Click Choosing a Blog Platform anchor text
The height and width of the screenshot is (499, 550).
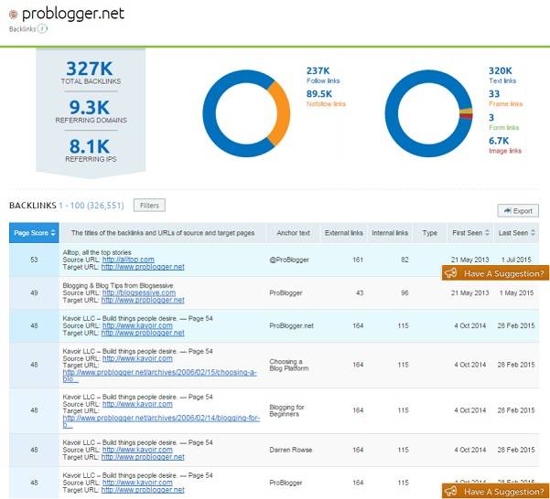coord(288,365)
